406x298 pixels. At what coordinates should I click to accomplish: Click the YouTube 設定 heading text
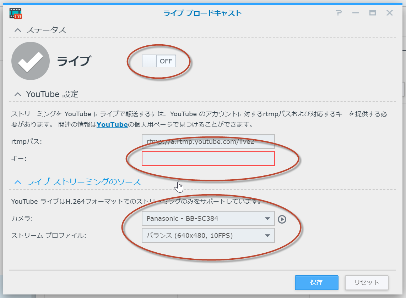(x=52, y=94)
